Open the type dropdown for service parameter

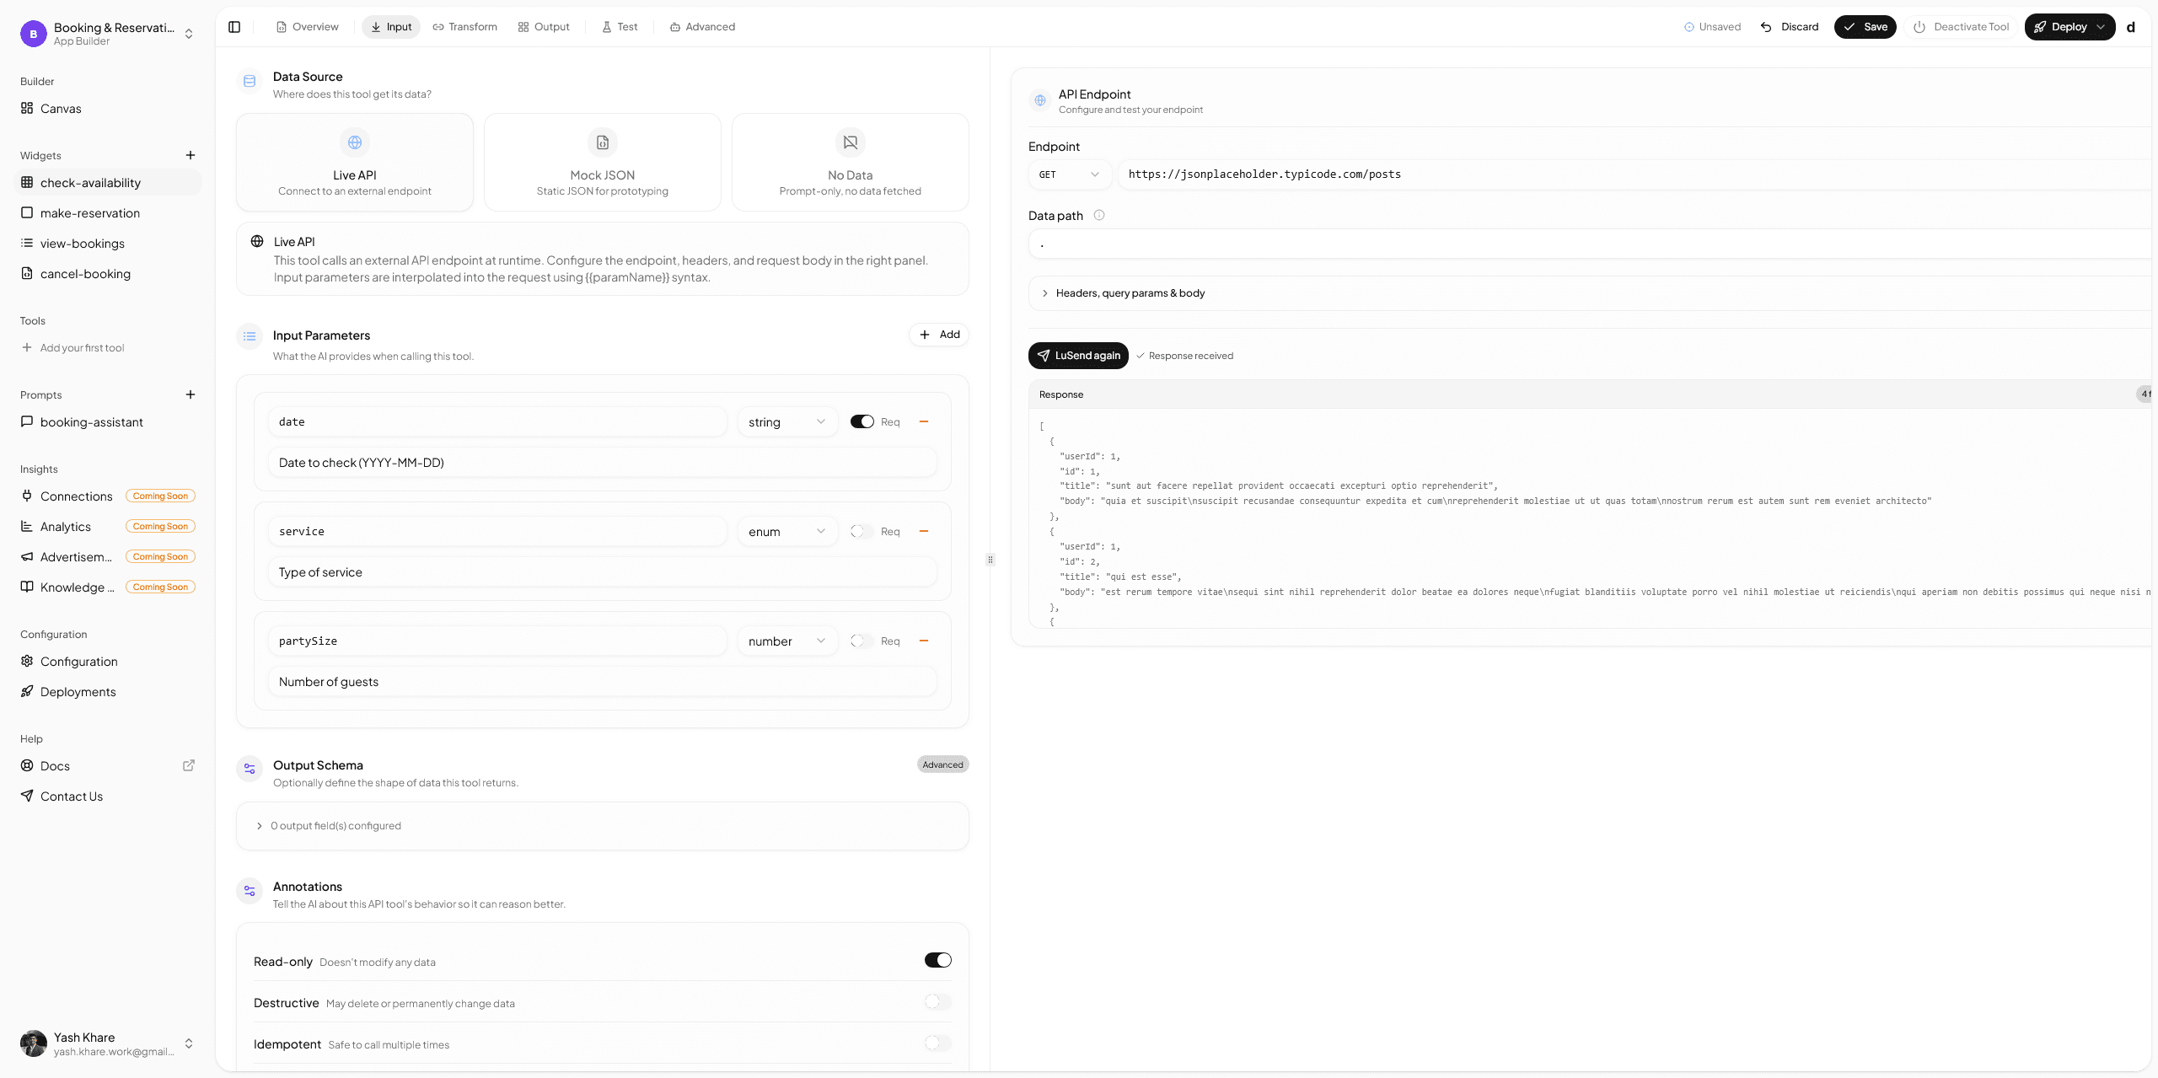(x=786, y=531)
